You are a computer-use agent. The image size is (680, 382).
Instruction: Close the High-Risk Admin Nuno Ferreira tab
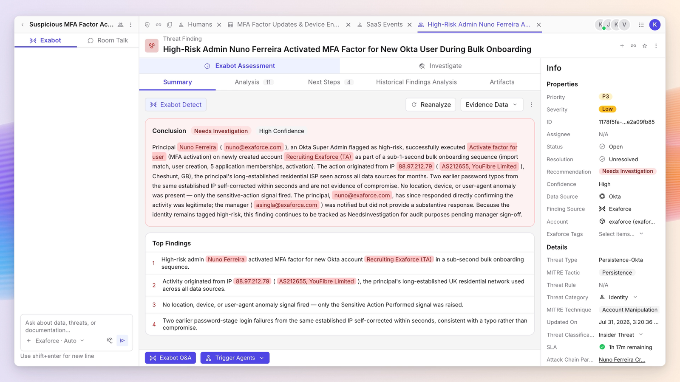tap(539, 25)
